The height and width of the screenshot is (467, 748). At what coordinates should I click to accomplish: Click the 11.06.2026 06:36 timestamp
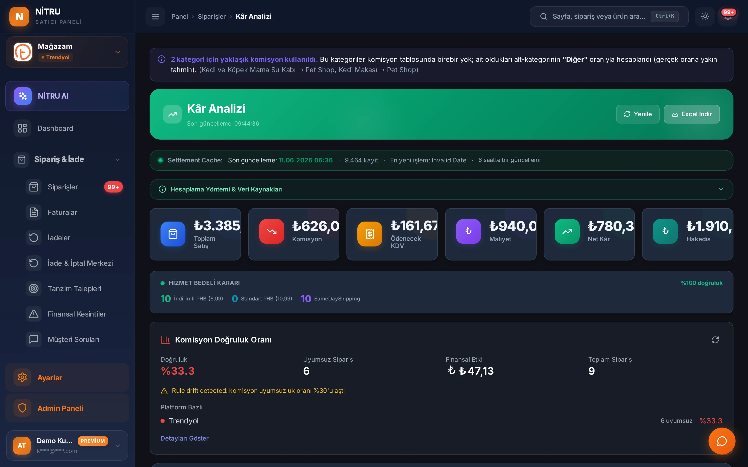(x=305, y=160)
